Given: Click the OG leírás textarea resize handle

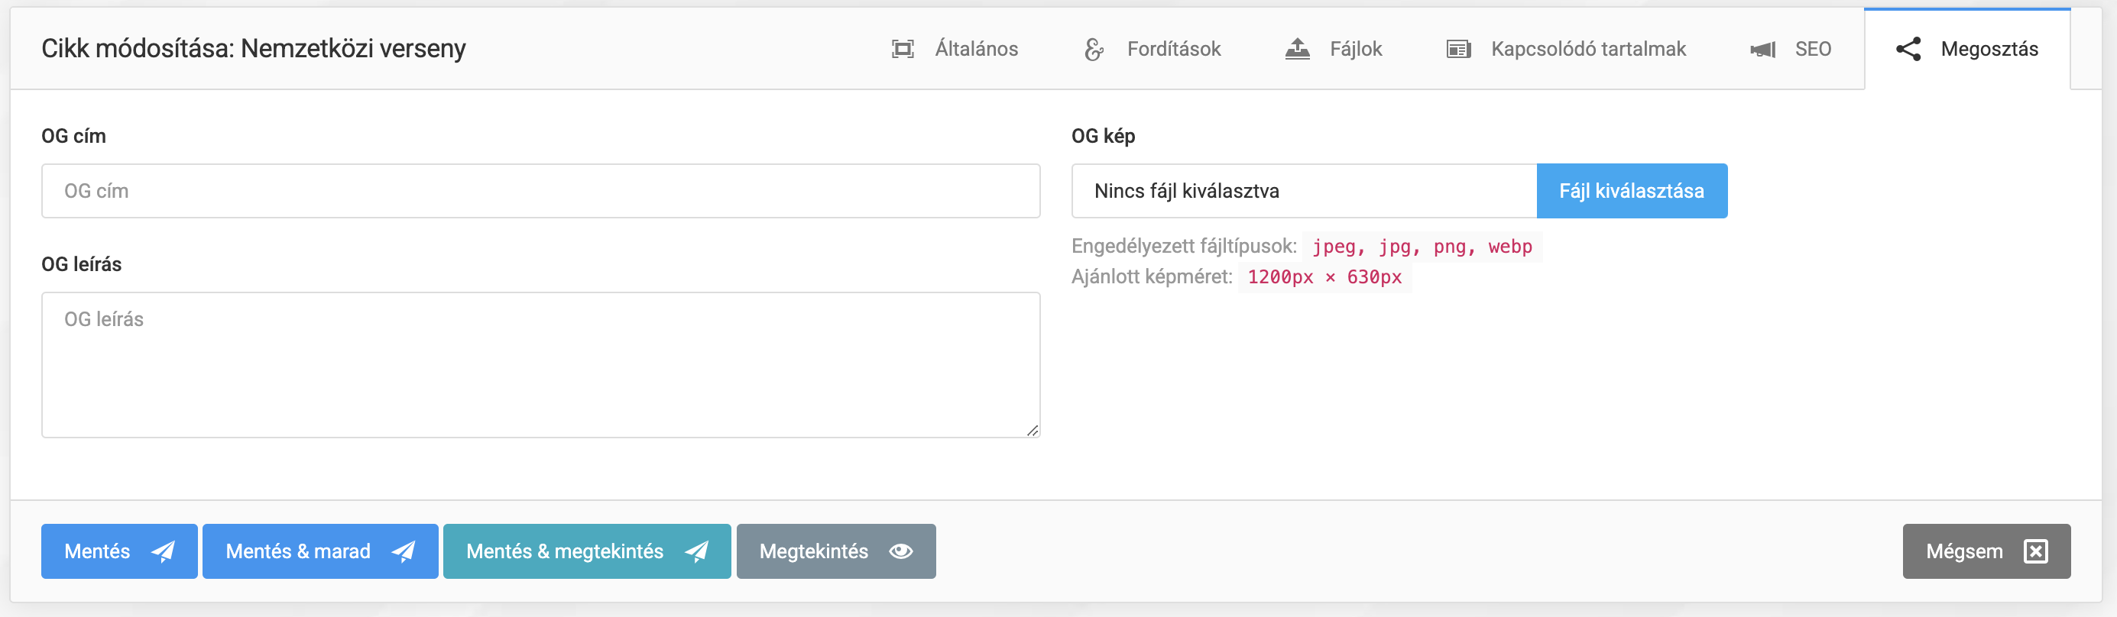Looking at the screenshot, I should coord(1033,431).
